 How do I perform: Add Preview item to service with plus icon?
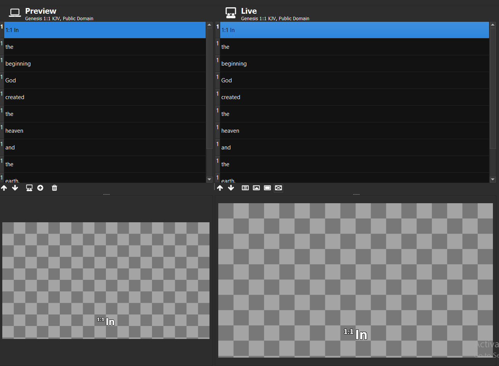40,188
